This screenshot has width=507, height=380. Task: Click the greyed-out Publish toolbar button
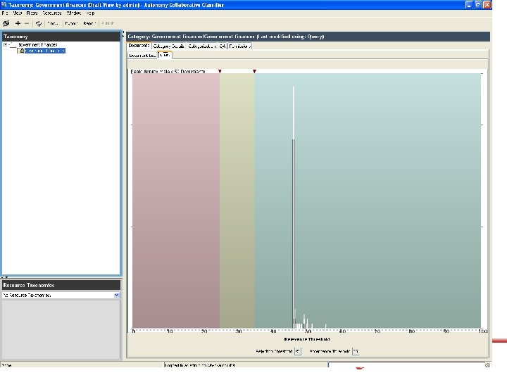coord(108,23)
